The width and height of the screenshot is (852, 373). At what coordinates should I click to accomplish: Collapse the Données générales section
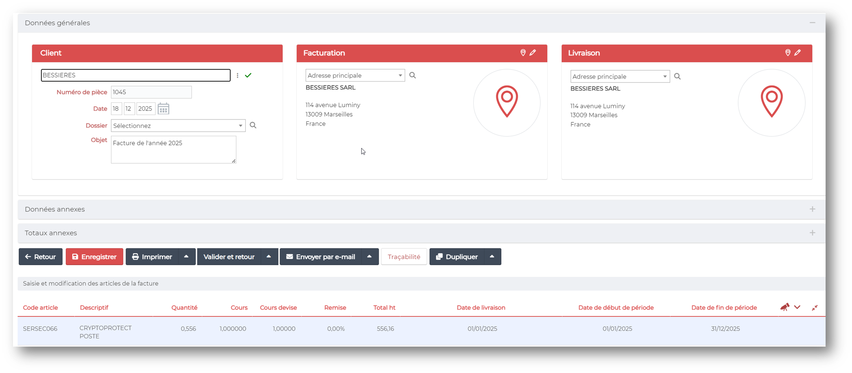click(x=812, y=23)
